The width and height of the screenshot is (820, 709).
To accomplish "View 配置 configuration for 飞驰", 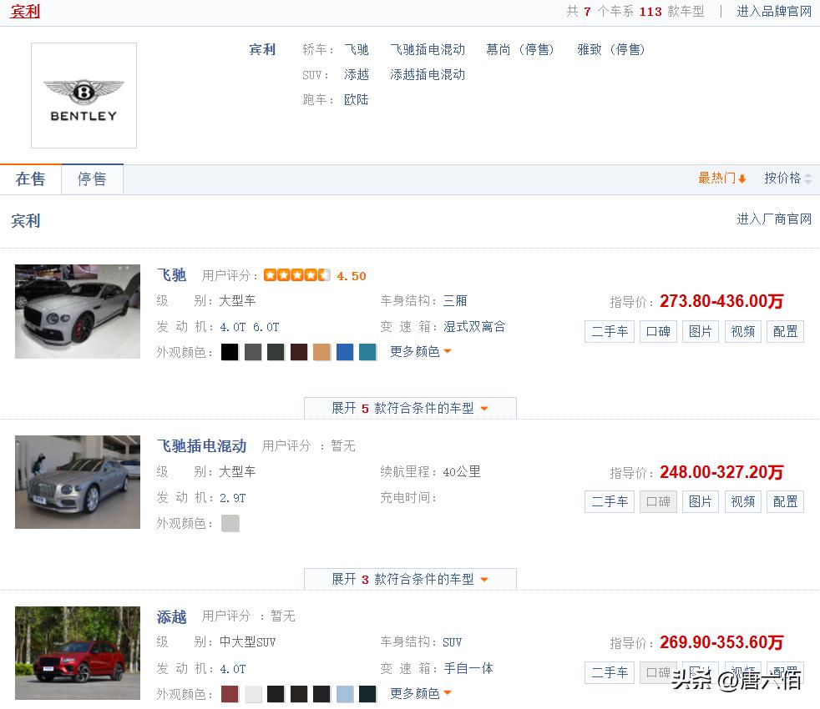I will click(784, 331).
